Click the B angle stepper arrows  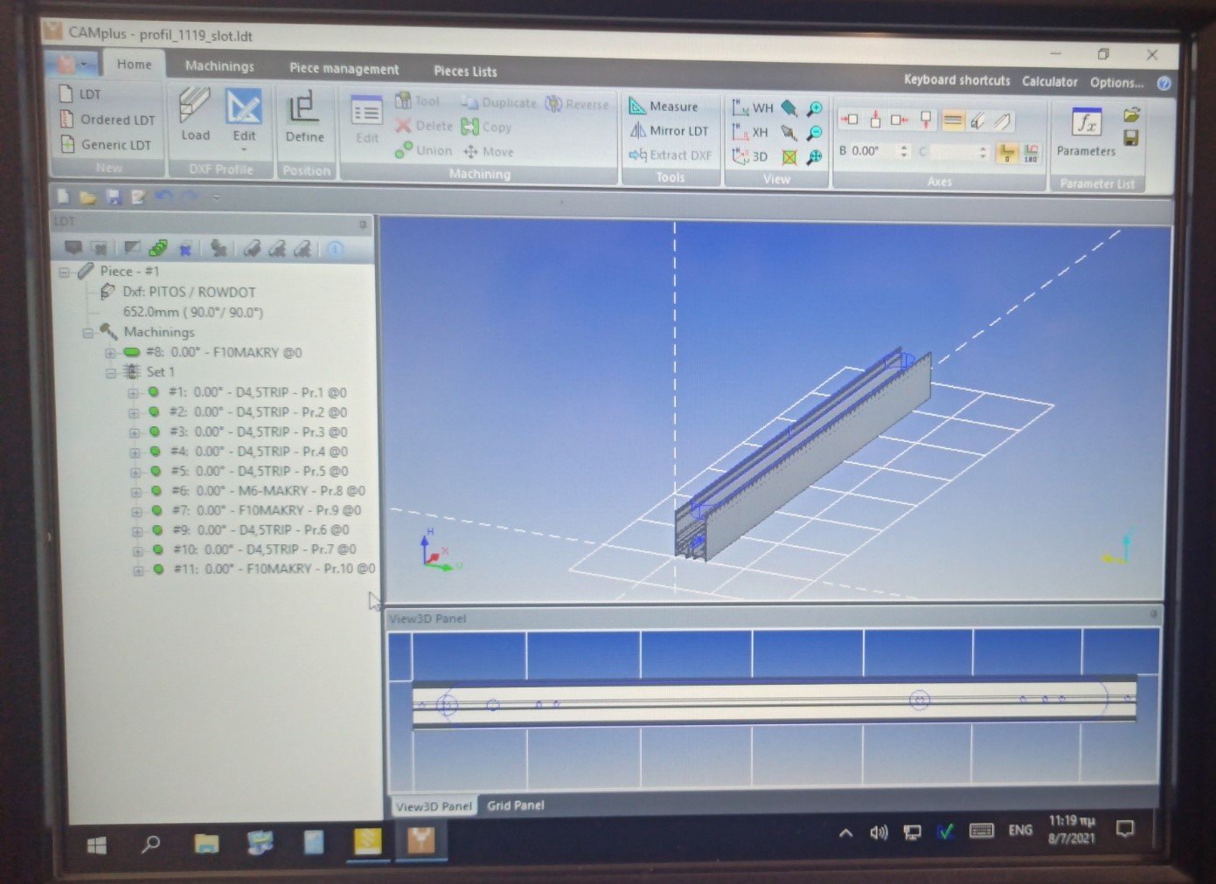pos(904,152)
